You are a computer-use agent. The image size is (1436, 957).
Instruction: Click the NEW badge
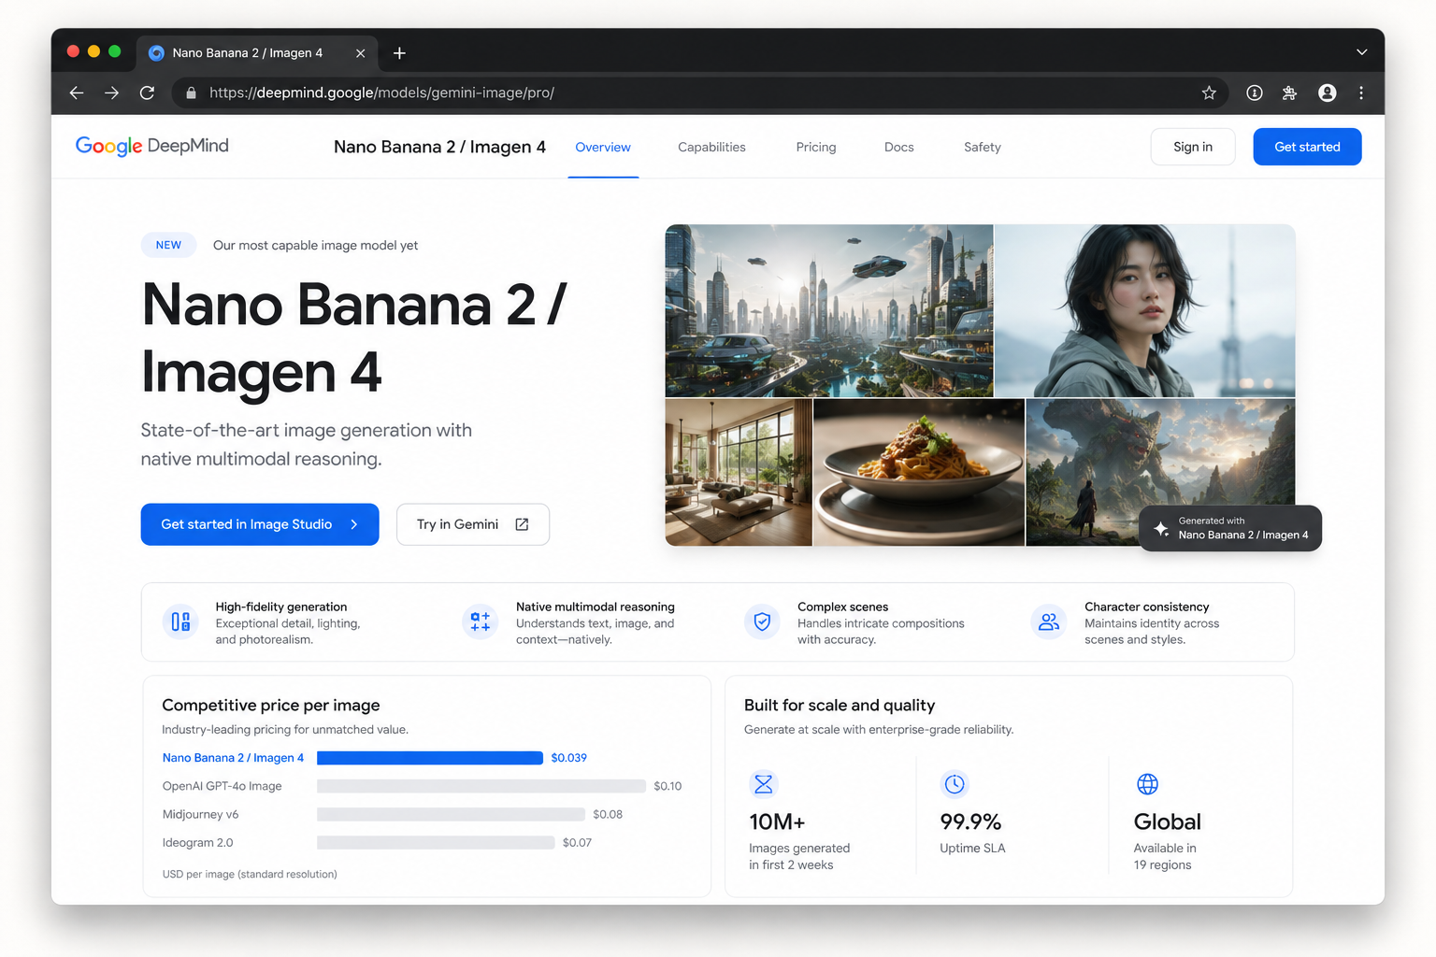(x=168, y=245)
